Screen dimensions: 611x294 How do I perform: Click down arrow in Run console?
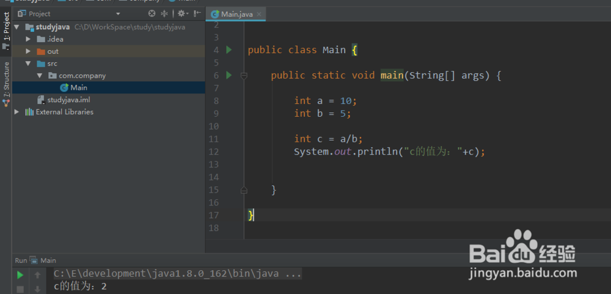pyautogui.click(x=37, y=289)
